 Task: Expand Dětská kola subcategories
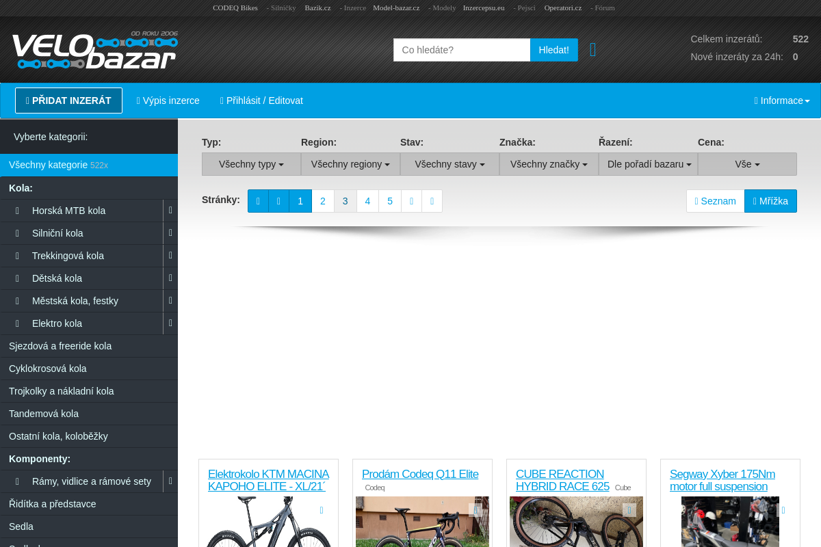click(170, 278)
